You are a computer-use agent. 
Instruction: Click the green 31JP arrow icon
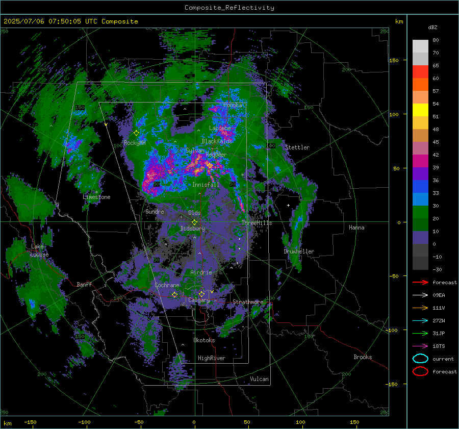coord(420,333)
